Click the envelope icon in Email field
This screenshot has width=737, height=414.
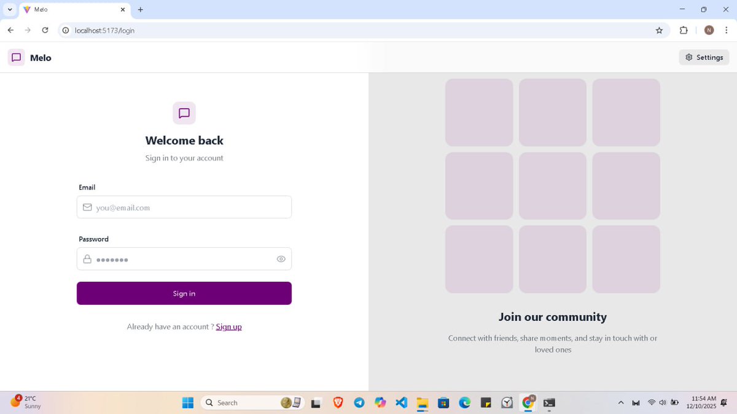pos(87,207)
